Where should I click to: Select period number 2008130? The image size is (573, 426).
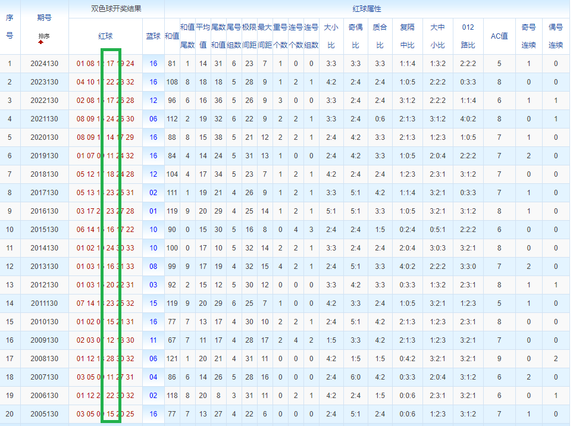coord(44,359)
